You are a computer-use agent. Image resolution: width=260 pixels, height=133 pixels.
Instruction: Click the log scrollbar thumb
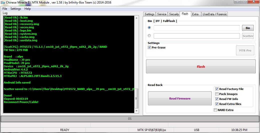pyautogui.click(x=136, y=98)
